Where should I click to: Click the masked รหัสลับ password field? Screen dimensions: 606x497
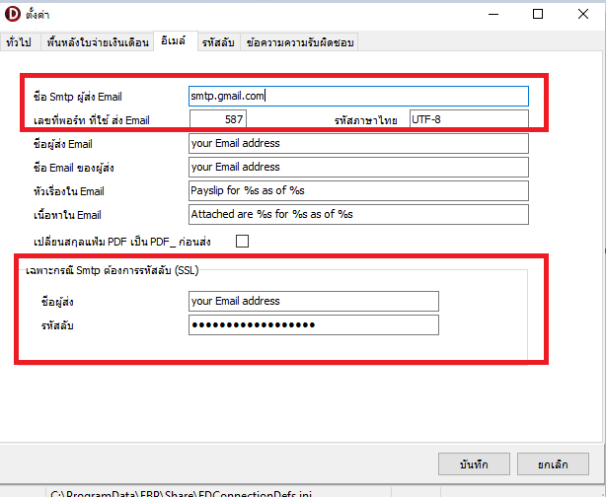coord(313,325)
